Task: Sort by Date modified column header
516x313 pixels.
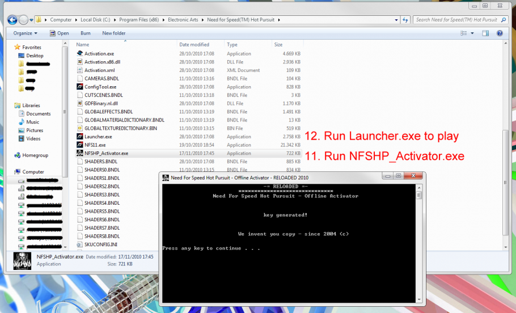Action: pos(194,44)
